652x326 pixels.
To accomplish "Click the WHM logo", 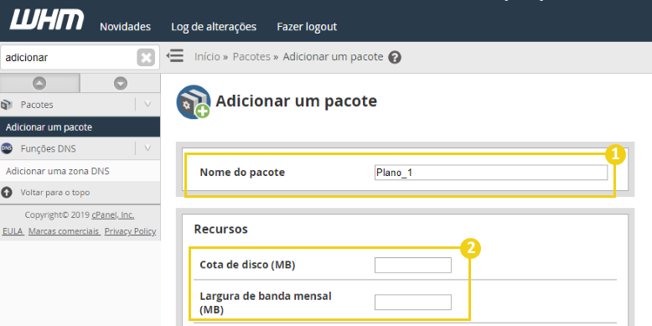I will pos(47,19).
